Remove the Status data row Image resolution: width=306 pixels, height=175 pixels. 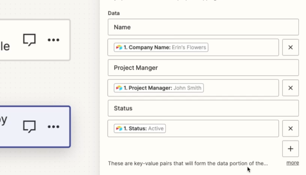[x=290, y=128]
